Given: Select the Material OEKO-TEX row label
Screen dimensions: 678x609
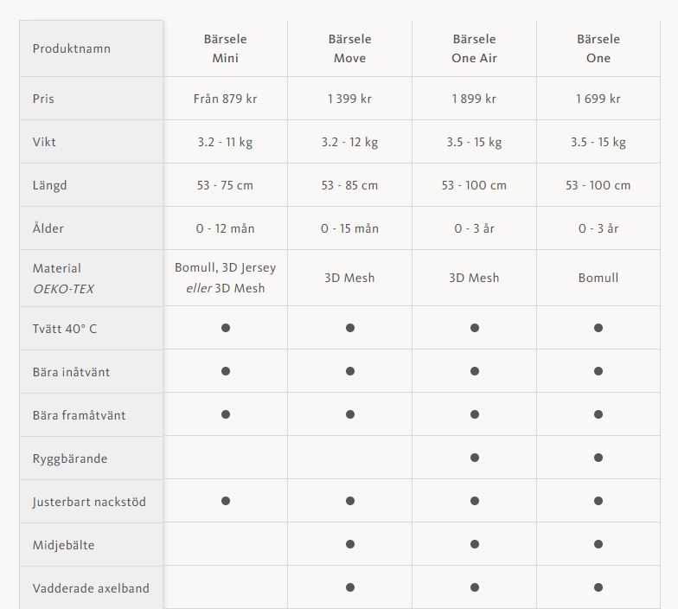Looking at the screenshot, I should click(63, 279).
